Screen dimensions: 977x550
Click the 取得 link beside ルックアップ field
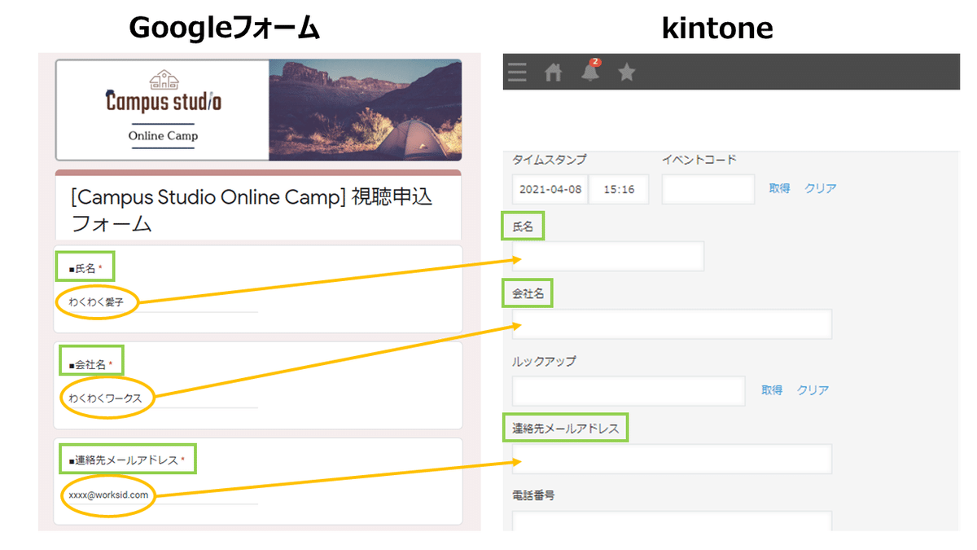tap(772, 390)
